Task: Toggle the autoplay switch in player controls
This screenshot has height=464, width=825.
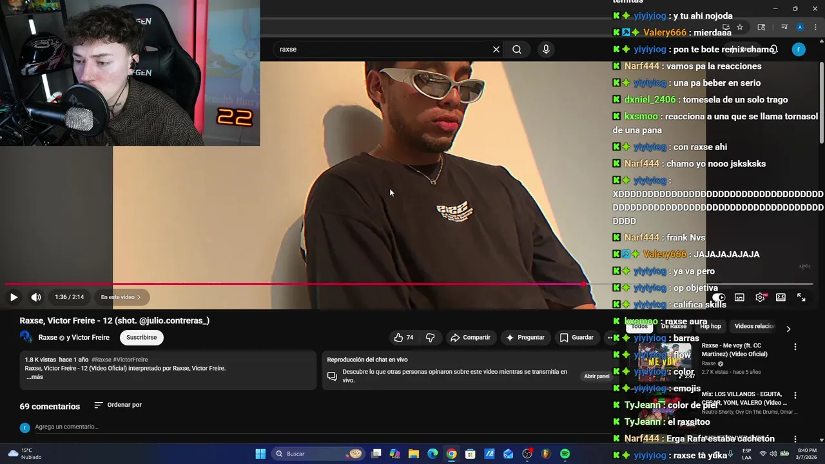Action: 719,297
